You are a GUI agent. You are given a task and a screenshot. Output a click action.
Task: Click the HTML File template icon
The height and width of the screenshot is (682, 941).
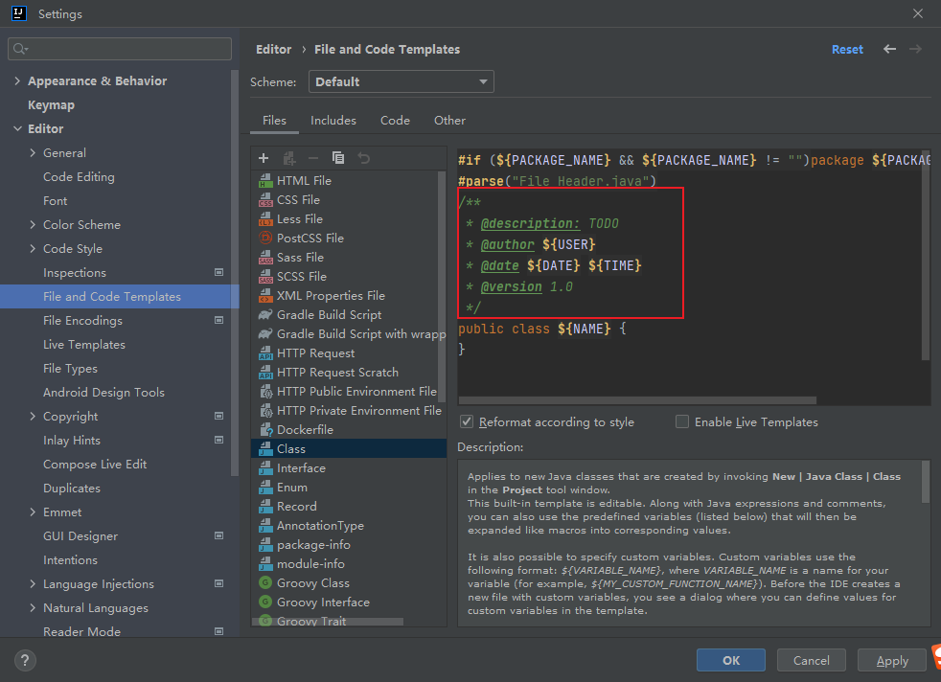pyautogui.click(x=265, y=180)
